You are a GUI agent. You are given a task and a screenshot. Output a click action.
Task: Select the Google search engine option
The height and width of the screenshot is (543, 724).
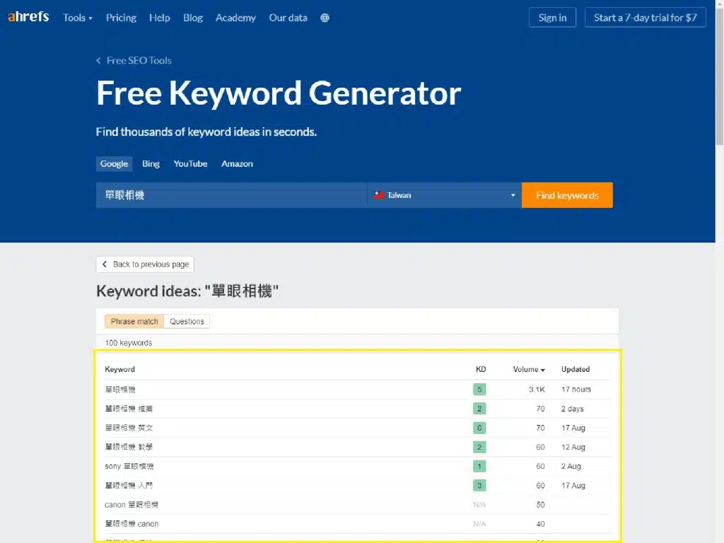pyautogui.click(x=114, y=164)
